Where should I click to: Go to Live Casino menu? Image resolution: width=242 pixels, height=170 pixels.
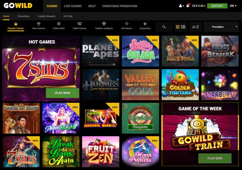coord(73,6)
